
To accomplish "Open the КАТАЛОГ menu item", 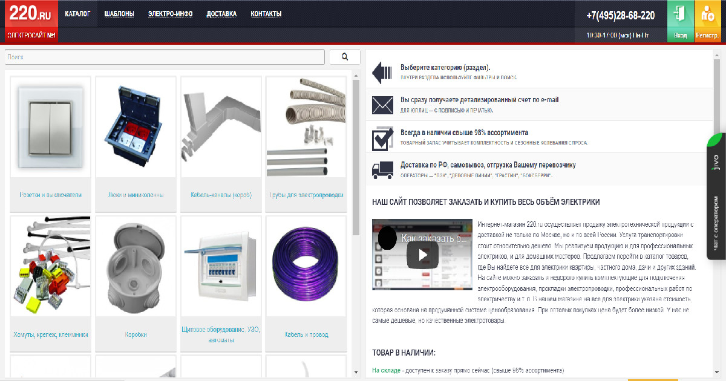I will (x=77, y=13).
